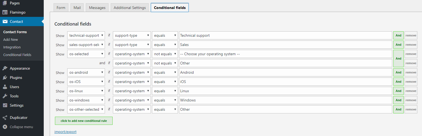This screenshot has height=136, width=422.
Task: Collapse the admin menu arrow icon
Action: (x=5, y=127)
